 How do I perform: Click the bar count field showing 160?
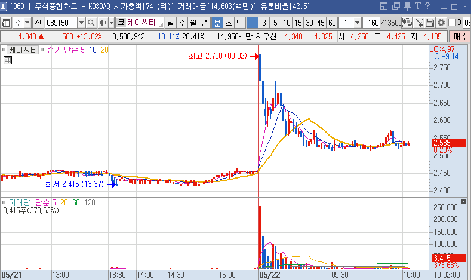pos(373,23)
